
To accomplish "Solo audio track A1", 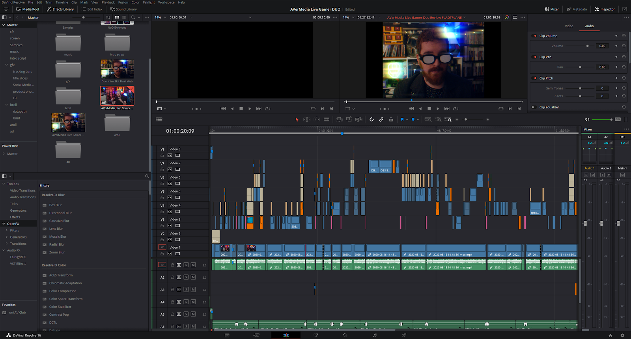I will point(186,265).
